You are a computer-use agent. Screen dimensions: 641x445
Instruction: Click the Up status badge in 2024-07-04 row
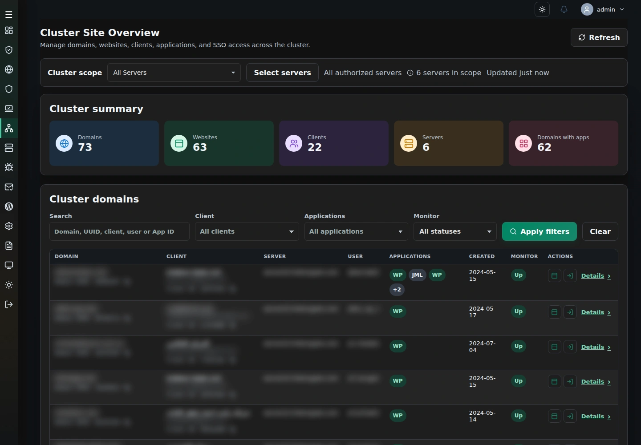tap(519, 346)
